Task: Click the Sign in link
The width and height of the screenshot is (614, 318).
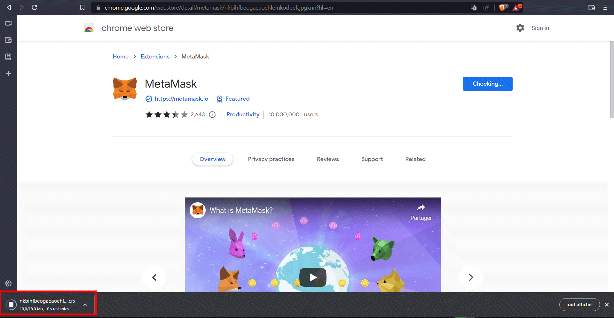Action: [x=540, y=28]
